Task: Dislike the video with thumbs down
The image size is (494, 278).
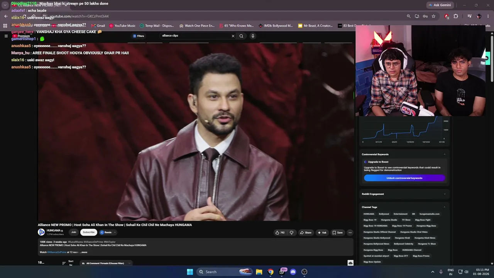Action: pyautogui.click(x=291, y=232)
